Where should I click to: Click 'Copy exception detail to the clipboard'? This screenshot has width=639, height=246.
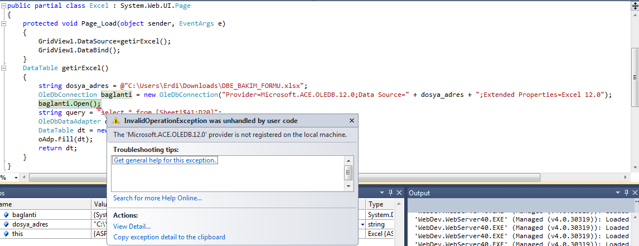(x=169, y=237)
